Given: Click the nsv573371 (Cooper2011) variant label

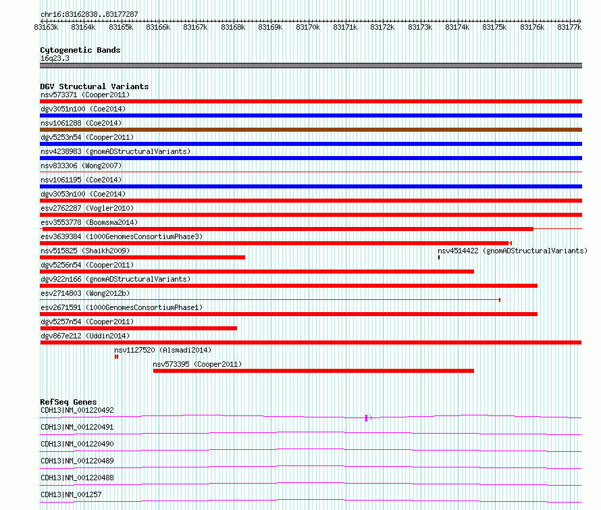Looking at the screenshot, I should (85, 95).
